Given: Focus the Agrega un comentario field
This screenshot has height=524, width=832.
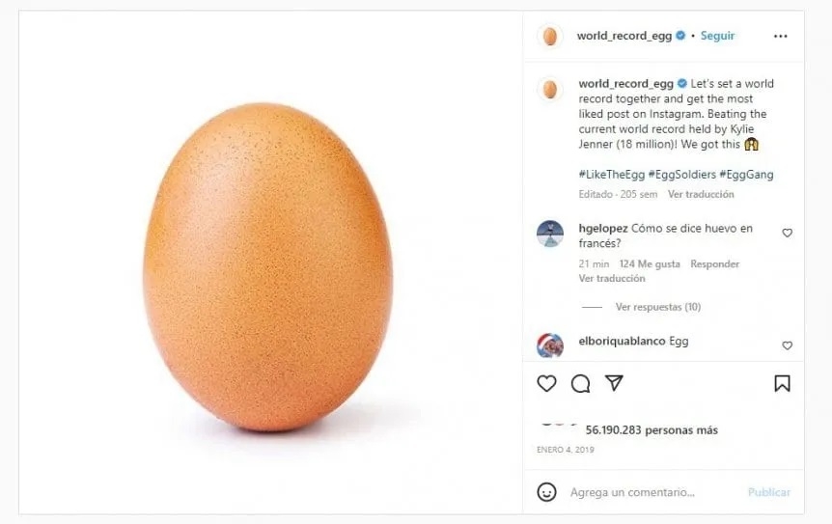Looking at the screenshot, I should pos(647,492).
